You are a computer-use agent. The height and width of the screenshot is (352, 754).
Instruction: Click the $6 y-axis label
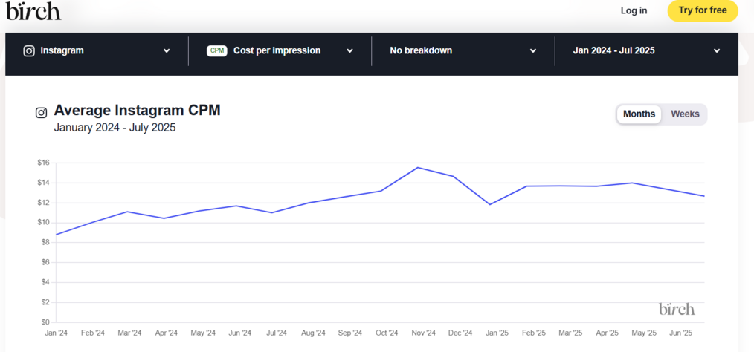point(45,262)
